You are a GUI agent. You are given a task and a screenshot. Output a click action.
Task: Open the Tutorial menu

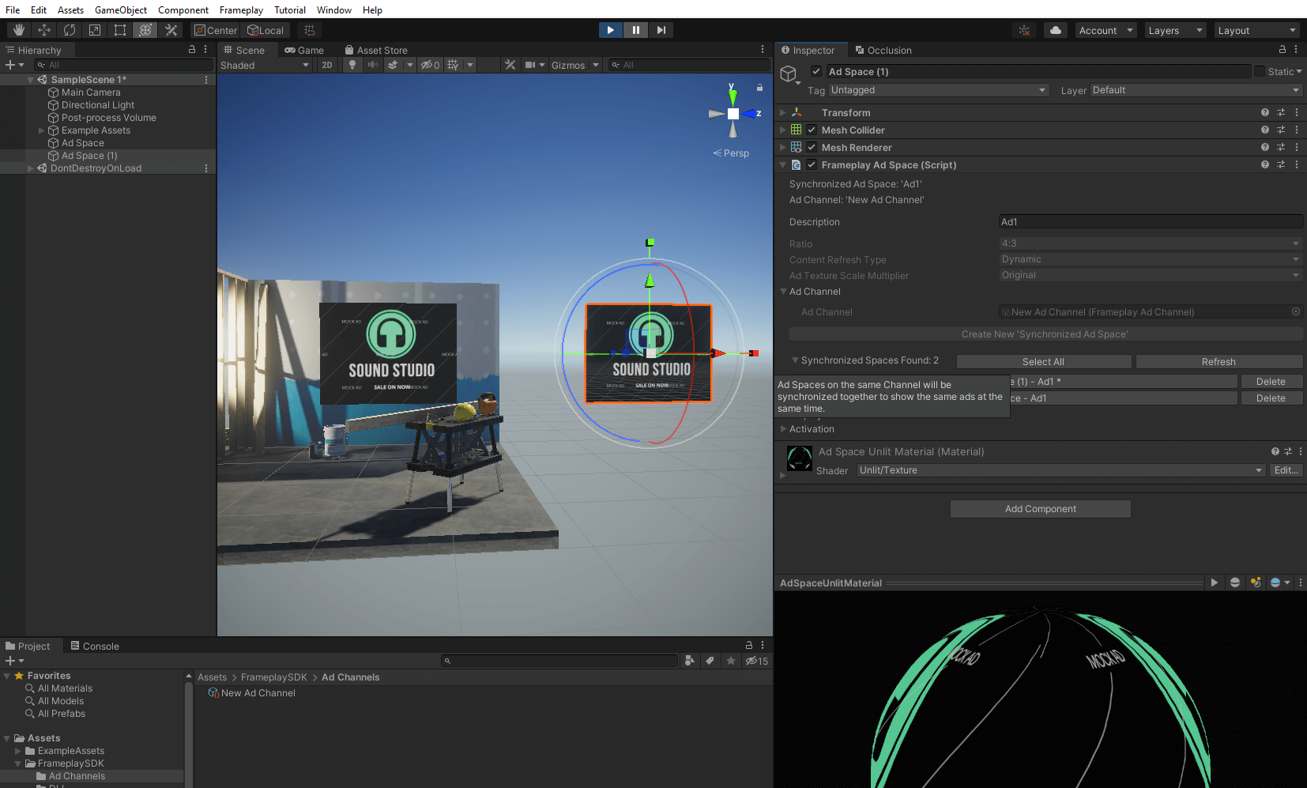click(289, 9)
